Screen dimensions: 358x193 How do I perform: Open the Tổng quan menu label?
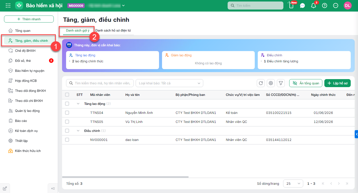click(x=23, y=31)
